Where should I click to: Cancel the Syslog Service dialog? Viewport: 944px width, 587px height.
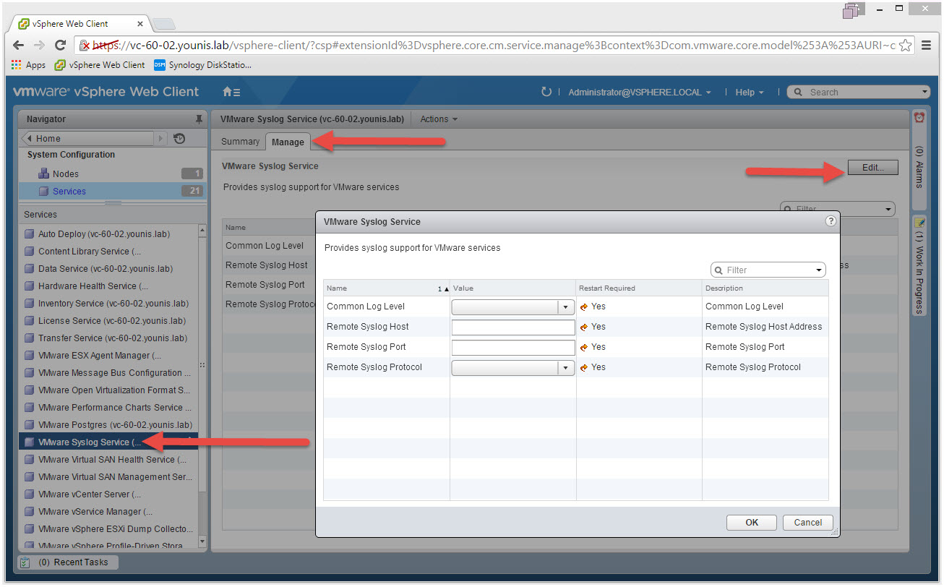pos(807,523)
